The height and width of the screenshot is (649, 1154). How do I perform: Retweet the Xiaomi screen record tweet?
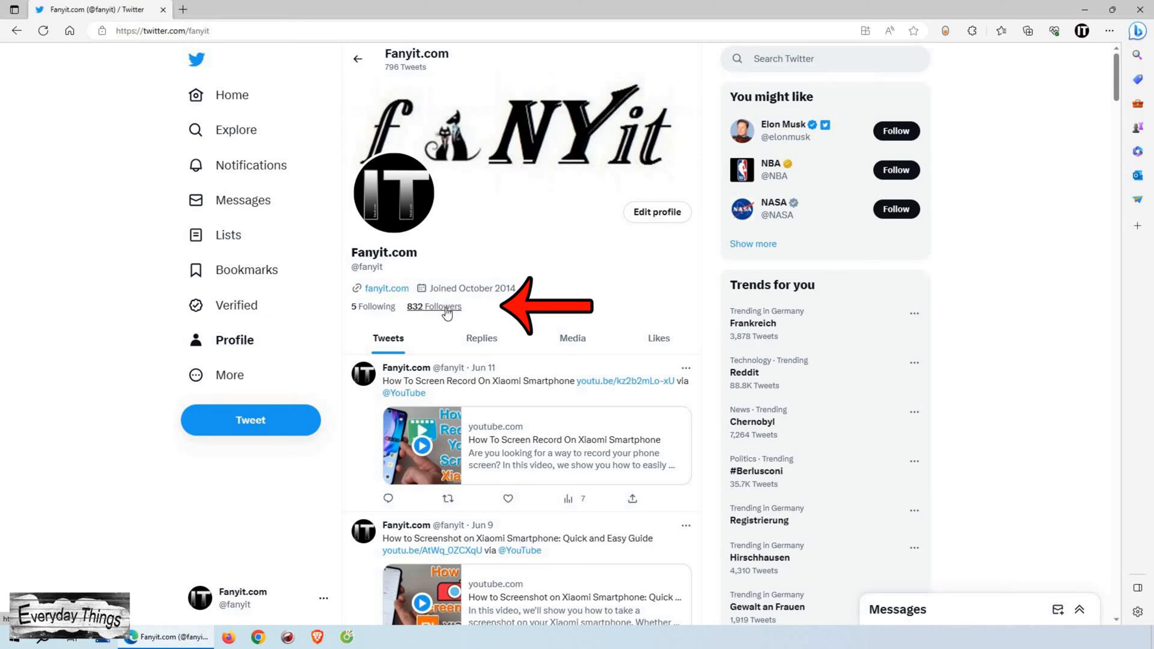pyautogui.click(x=448, y=499)
